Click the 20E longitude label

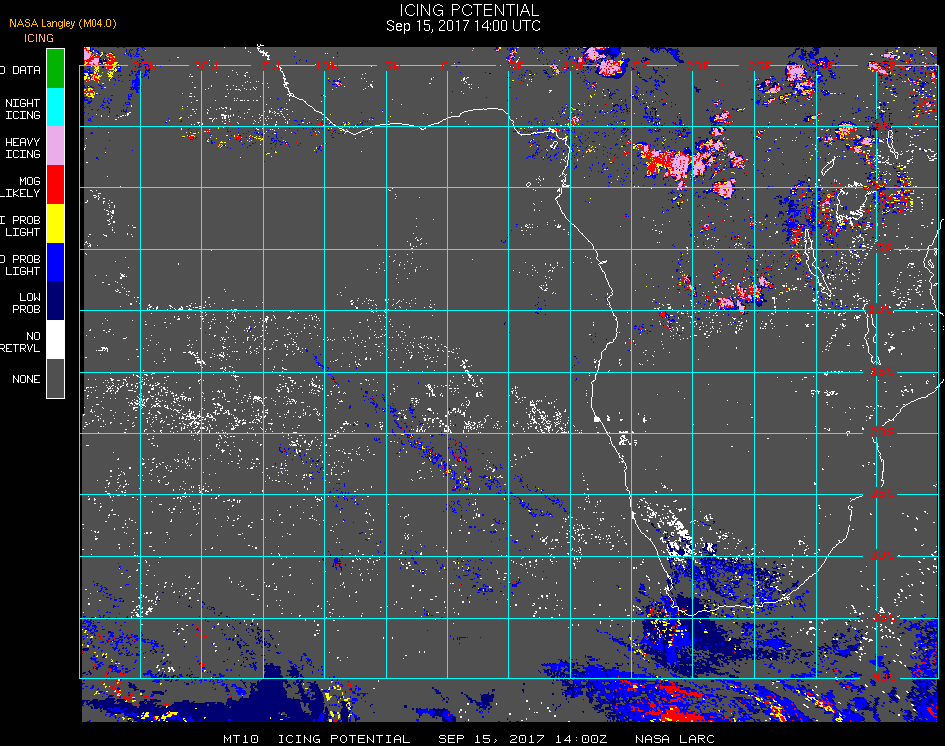698,66
